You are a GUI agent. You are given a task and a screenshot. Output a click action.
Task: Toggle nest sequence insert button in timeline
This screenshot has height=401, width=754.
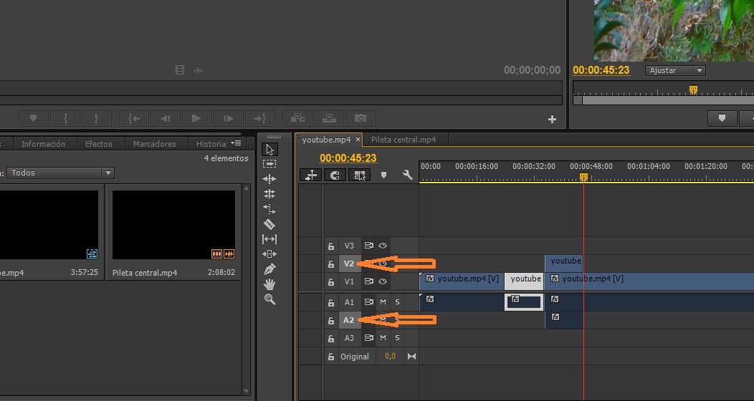click(x=310, y=175)
